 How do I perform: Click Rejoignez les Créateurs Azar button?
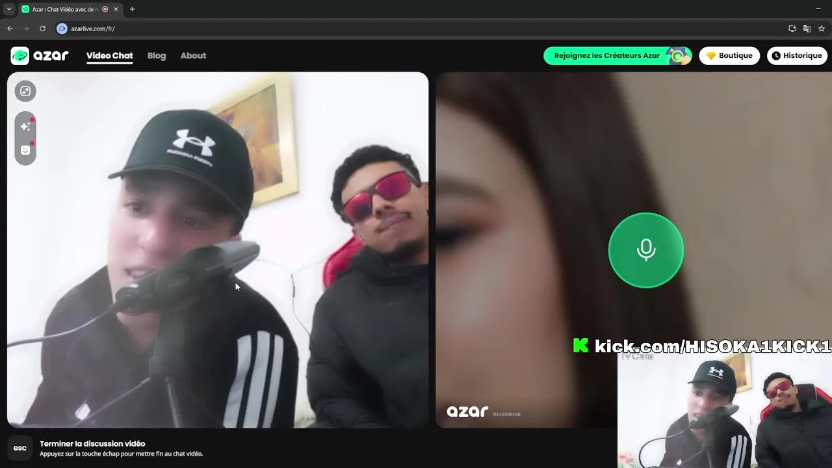(x=617, y=56)
